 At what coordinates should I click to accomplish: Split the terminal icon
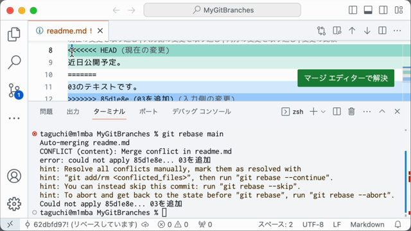(337, 112)
